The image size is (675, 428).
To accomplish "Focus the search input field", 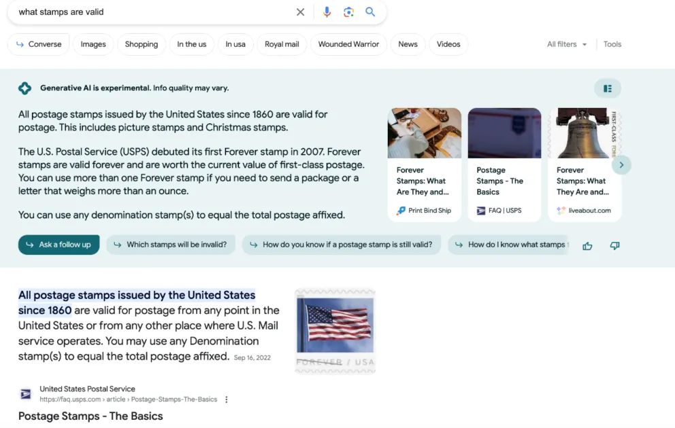I will (150, 12).
